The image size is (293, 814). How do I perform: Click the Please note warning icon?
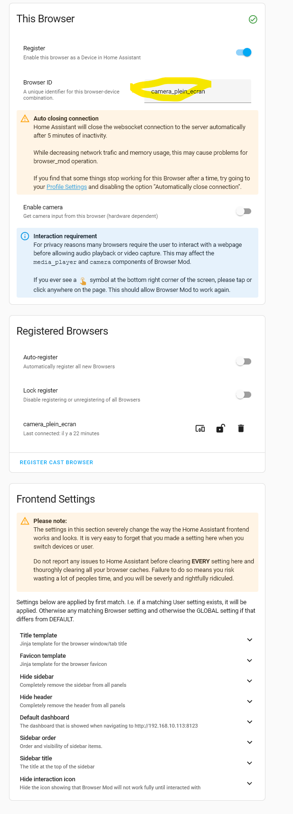pyautogui.click(x=25, y=521)
